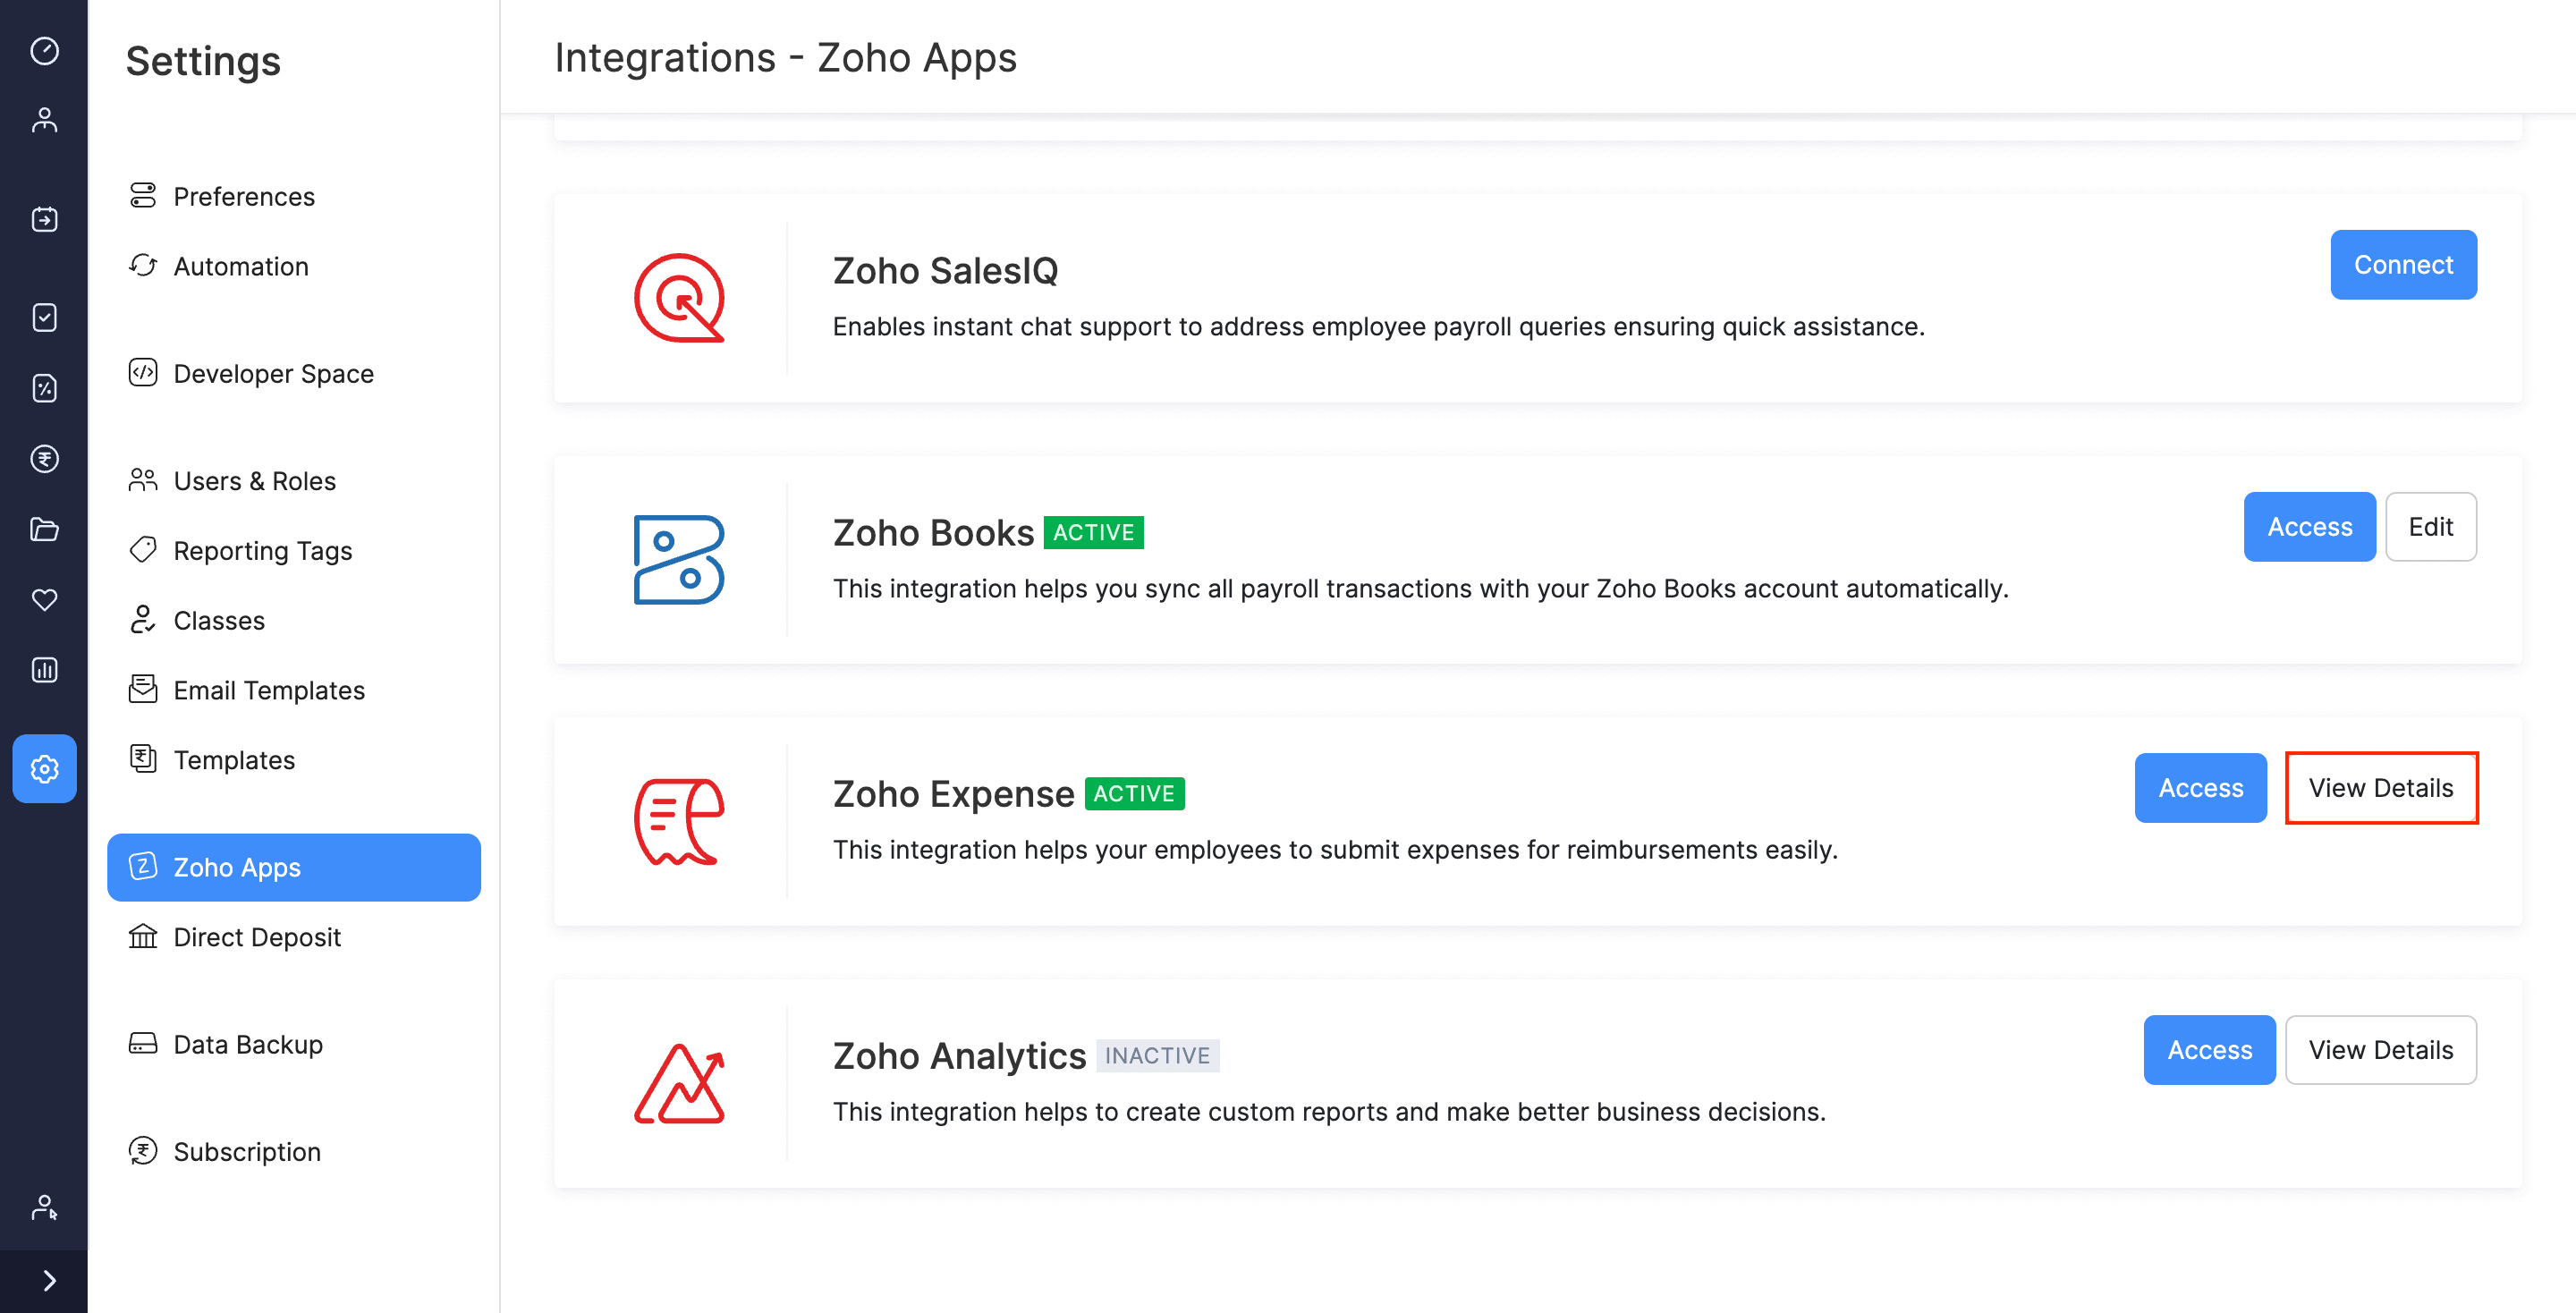Click the Zoho SalesIQ logo icon
Image resolution: width=2576 pixels, height=1313 pixels.
point(679,298)
